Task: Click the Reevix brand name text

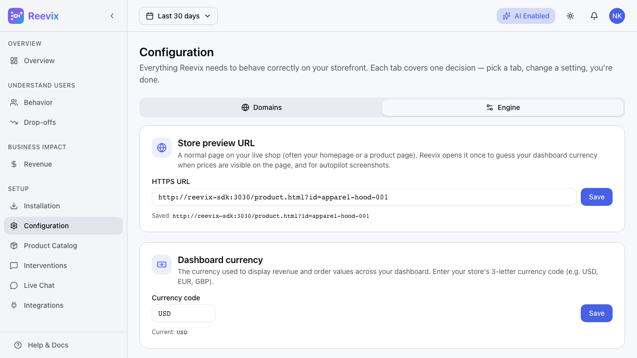Action: [43, 16]
